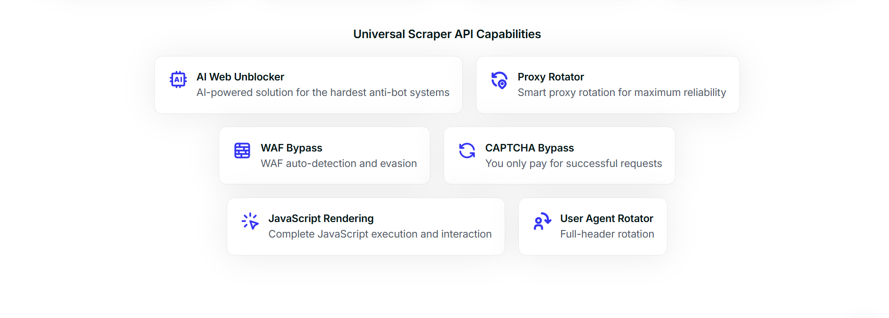The height and width of the screenshot is (318, 889).
Task: Click the User Agent Rotator person icon
Action: click(x=542, y=221)
